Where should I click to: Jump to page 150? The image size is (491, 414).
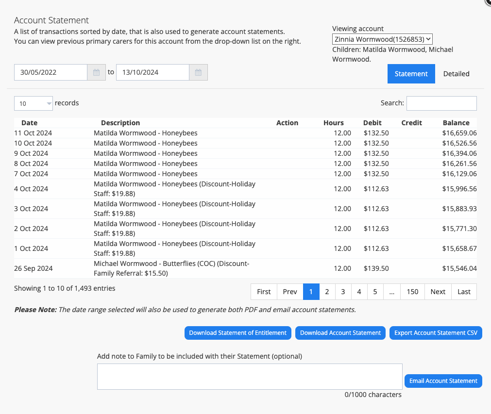(x=412, y=291)
